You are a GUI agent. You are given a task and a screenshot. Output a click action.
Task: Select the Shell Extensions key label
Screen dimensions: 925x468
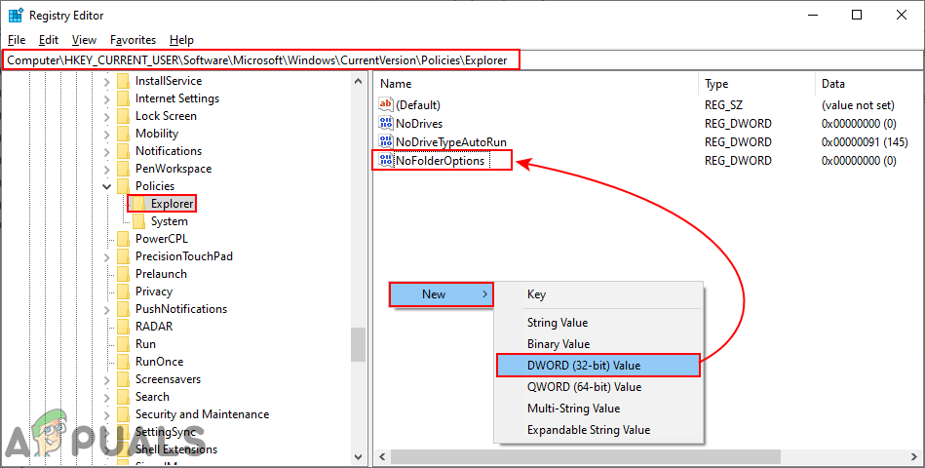coord(175,449)
